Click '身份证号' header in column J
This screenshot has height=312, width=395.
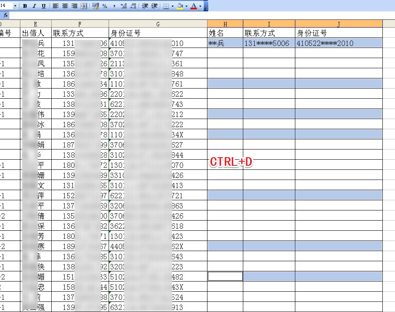[x=339, y=33]
